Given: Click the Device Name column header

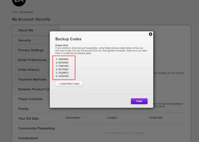Looking at the screenshot, I should (73, 118).
